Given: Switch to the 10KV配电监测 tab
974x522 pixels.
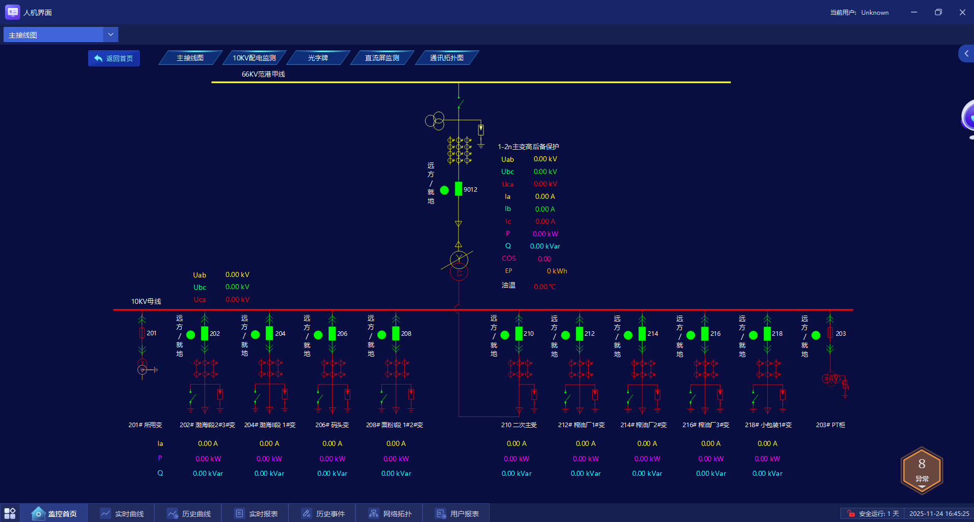Looking at the screenshot, I should (254, 58).
